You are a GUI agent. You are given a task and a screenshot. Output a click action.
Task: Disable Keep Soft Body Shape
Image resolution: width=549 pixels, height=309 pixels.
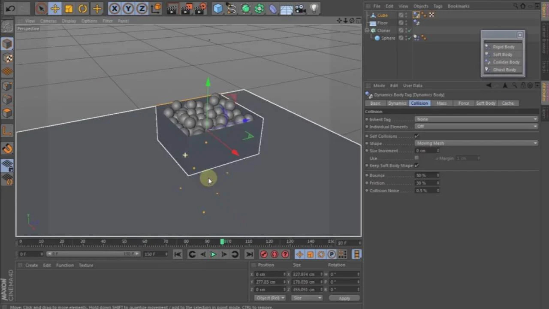416,165
